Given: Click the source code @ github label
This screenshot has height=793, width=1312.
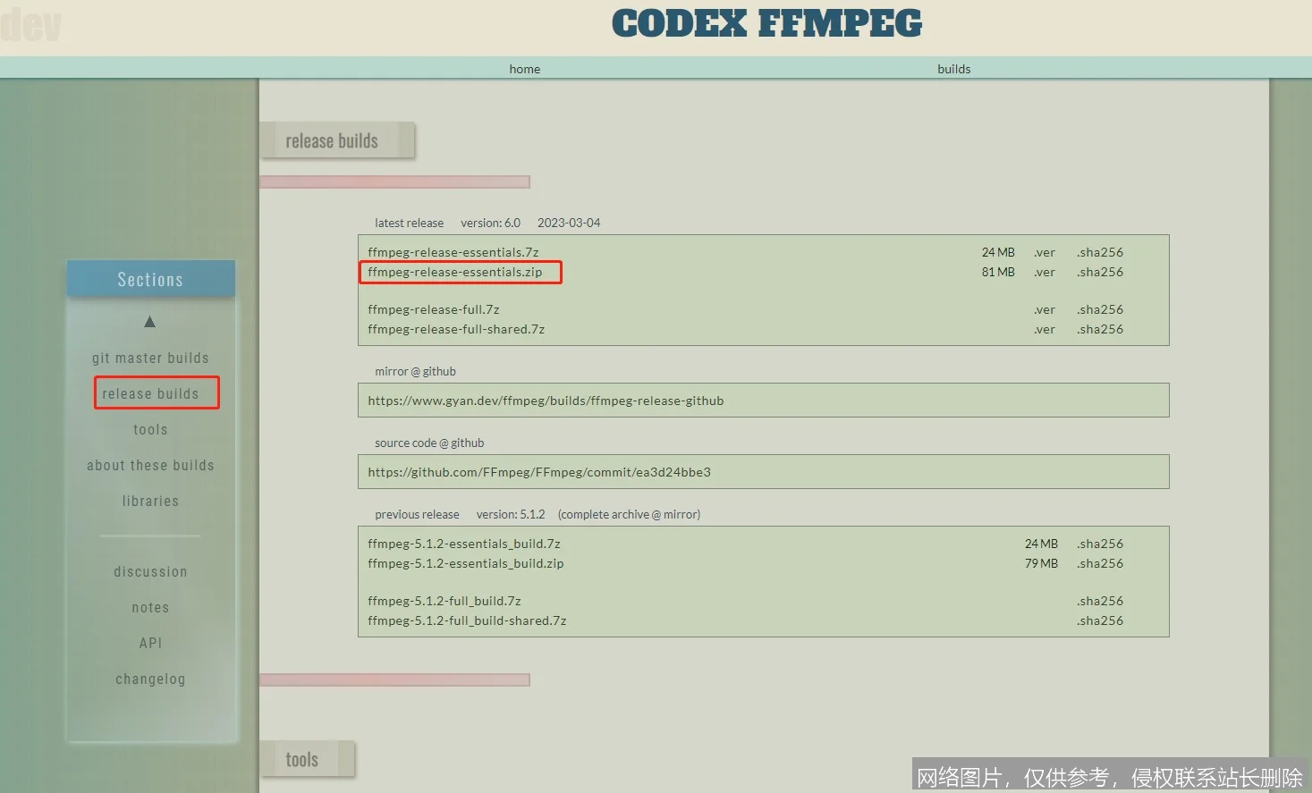Looking at the screenshot, I should click(429, 443).
